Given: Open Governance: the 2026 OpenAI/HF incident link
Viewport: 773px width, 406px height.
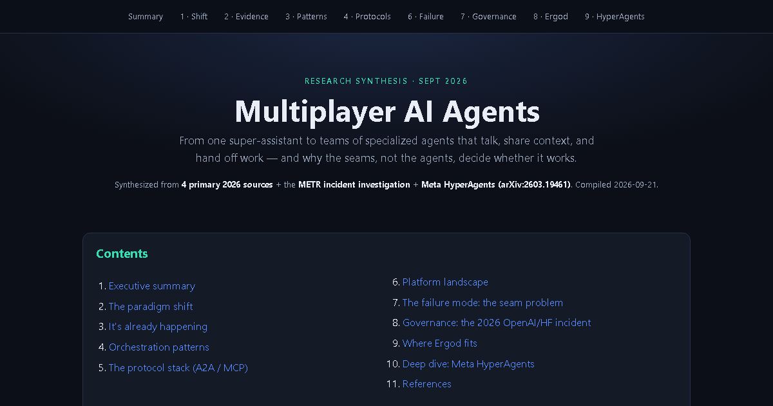Looking at the screenshot, I should click(497, 323).
